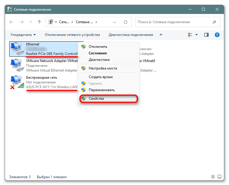Image resolution: width=229 pixels, height=185 pixels.
Task: Expand chevron after Сетевые breadcrumb
Action: pyautogui.click(x=96, y=22)
